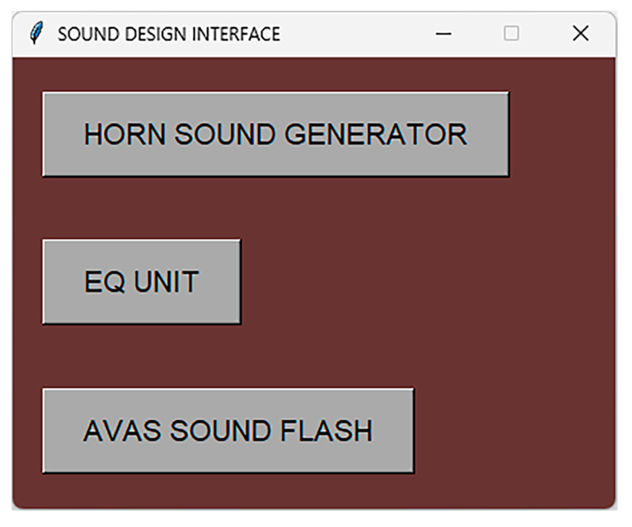Open the EQ Unit
632x527 pixels.
pos(141,282)
